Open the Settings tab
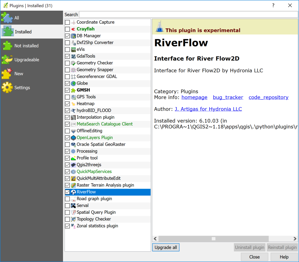The width and height of the screenshot is (299, 262). (22, 87)
